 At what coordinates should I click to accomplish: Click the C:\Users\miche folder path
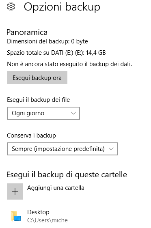[47, 220]
